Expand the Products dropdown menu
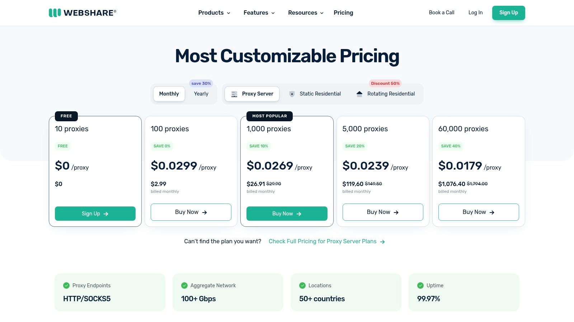574x322 pixels. (x=214, y=13)
